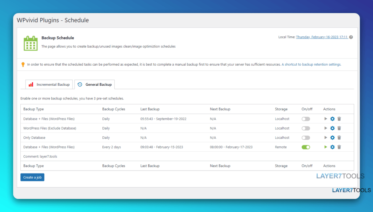Disable the Every 2 days Remote schedule toggle

(306, 147)
